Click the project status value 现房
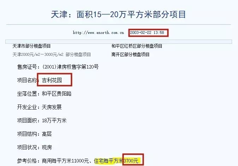 click(x=47, y=147)
